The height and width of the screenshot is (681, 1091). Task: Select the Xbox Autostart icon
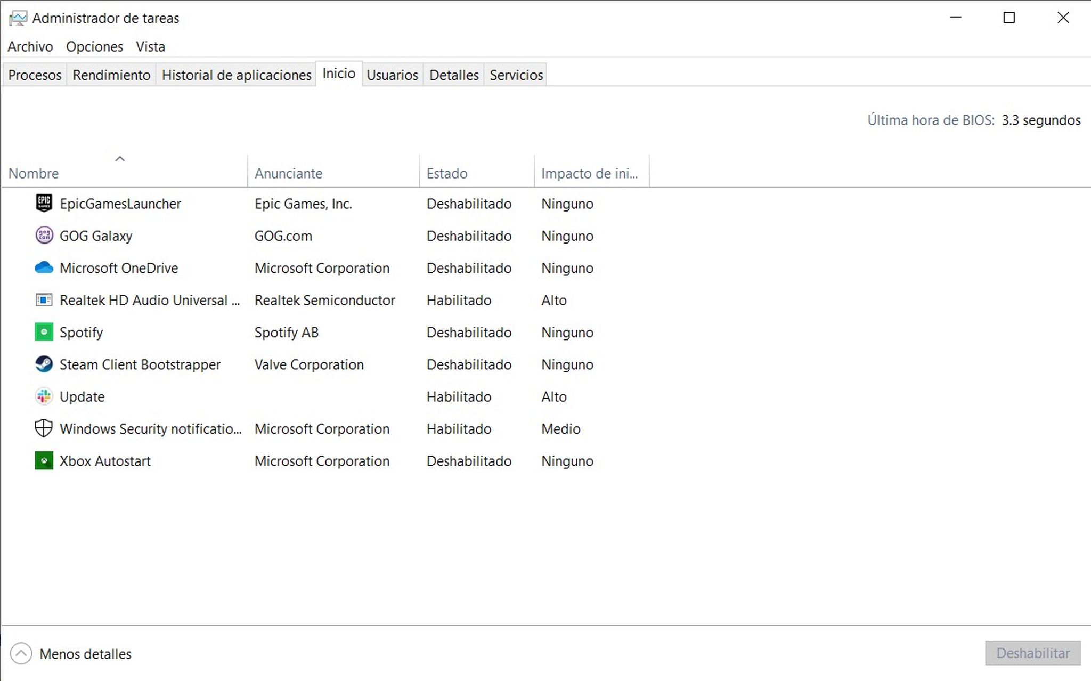click(x=44, y=461)
